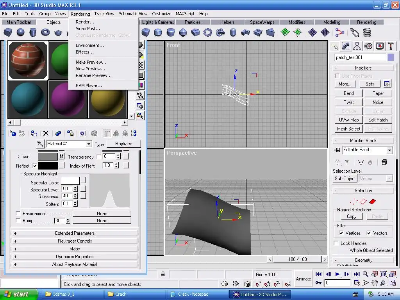Image resolution: width=400 pixels, height=300 pixels.
Task: Open the Utilities hammer panel tab
Action: click(391, 46)
